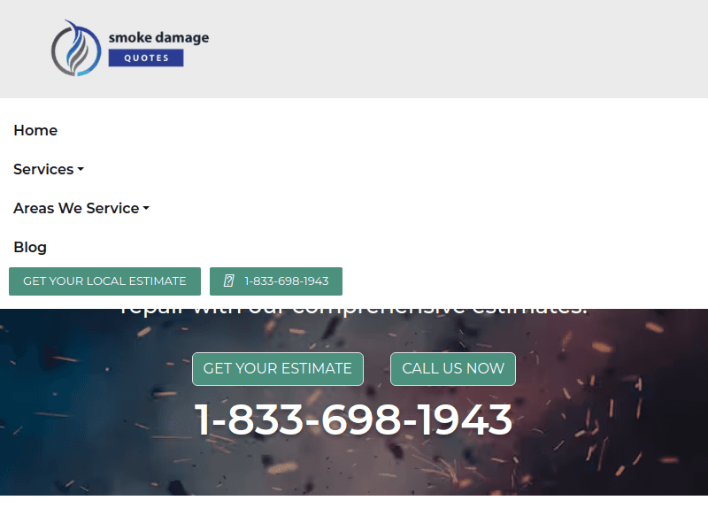708x531 pixels.
Task: Click the phone icon in the green button
Action: click(229, 281)
